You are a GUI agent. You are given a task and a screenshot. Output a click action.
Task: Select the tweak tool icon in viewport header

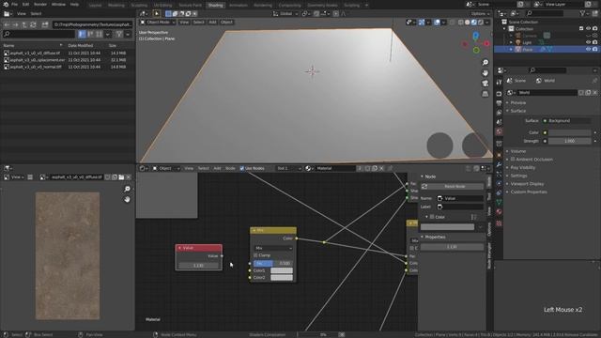157,13
